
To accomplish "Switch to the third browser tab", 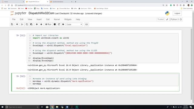I will (x=61, y=2).
